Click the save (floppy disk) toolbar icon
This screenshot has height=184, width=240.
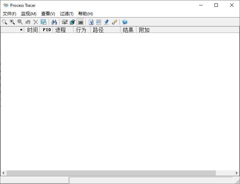pos(44,22)
